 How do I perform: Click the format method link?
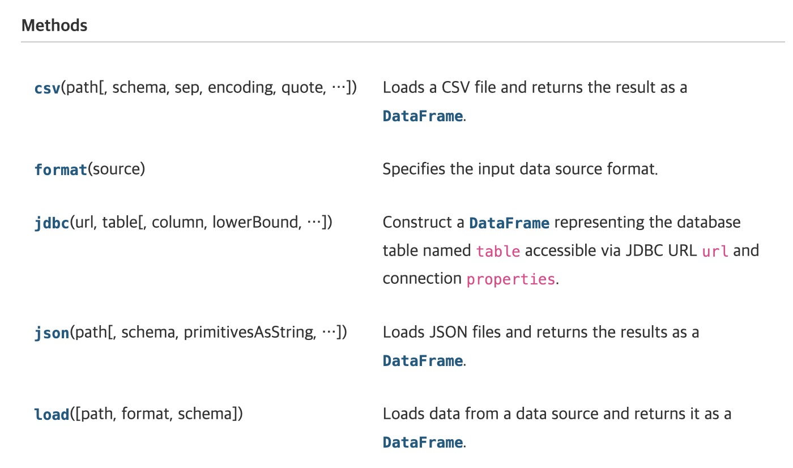point(61,169)
